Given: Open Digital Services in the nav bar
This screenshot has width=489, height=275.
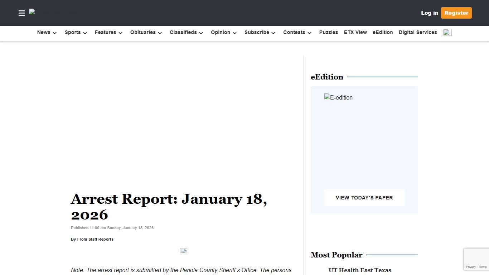Looking at the screenshot, I should click(x=418, y=33).
